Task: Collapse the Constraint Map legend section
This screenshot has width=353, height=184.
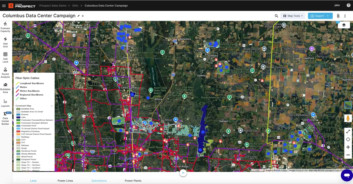Action: coord(52,106)
